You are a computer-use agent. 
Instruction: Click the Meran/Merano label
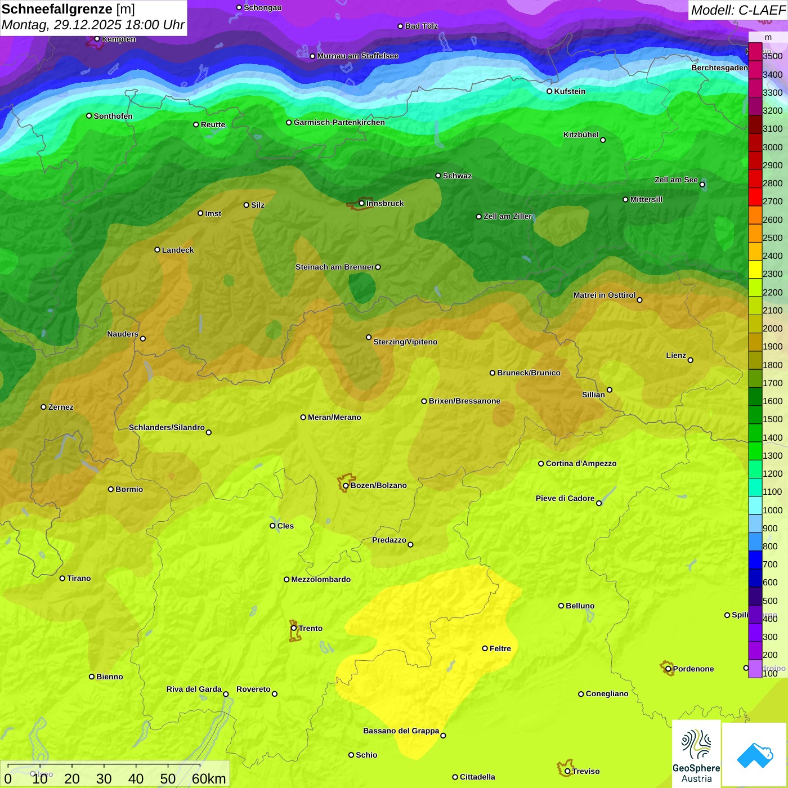[x=334, y=417]
